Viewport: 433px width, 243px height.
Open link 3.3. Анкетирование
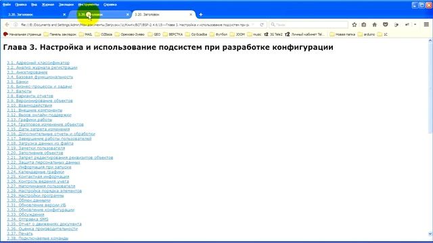coord(27,72)
